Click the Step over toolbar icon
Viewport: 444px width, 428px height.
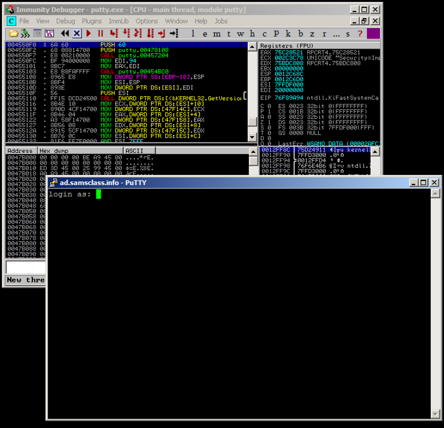(127, 33)
